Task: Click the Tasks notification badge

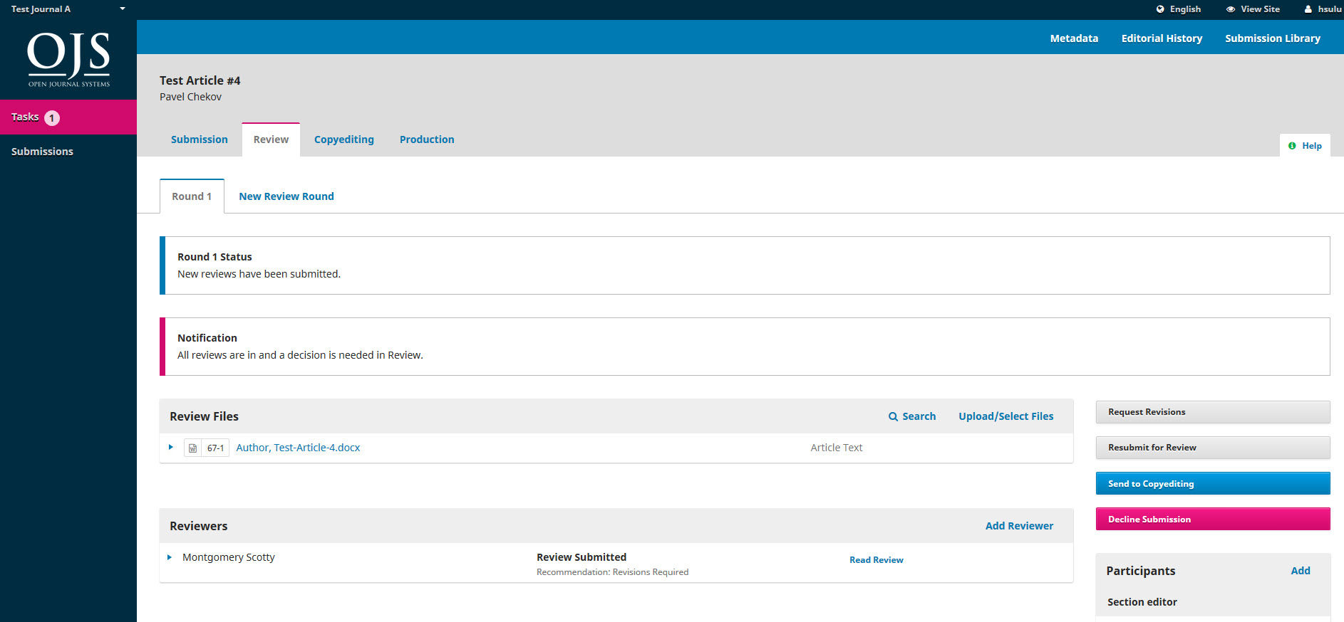Action: [52, 118]
